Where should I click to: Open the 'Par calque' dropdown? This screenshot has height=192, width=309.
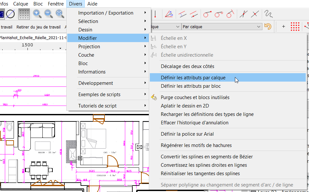point(221,27)
